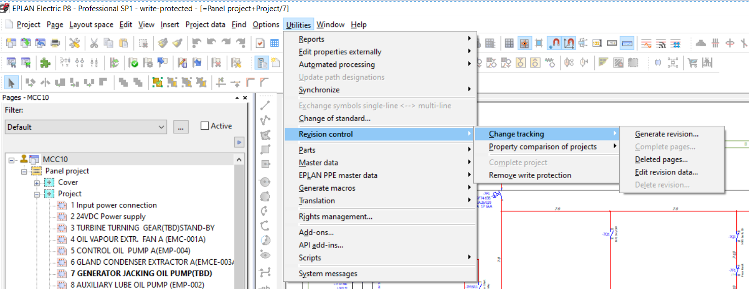749x289 pixels.
Task: Select Edit revision data... menu entry
Action: click(672, 172)
